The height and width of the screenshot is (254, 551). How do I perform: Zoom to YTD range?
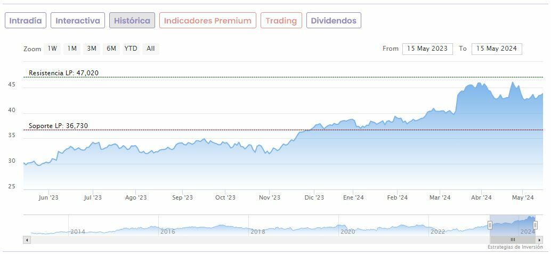tap(131, 49)
